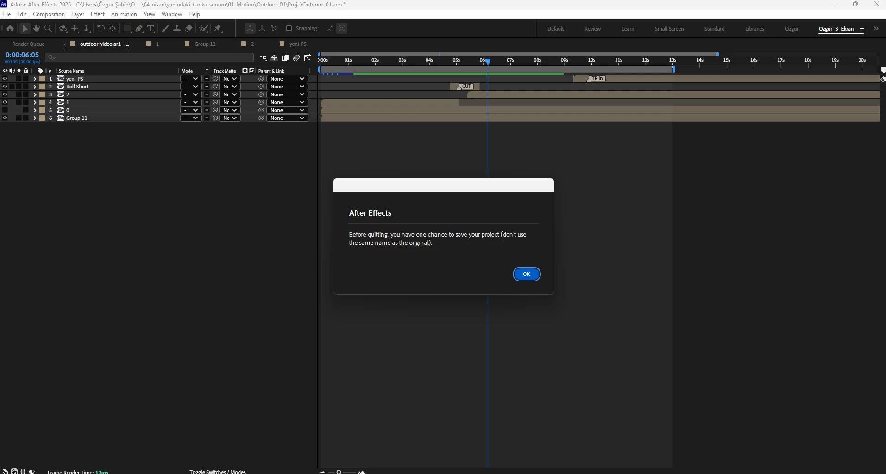Click Toggle Switches / Modes button
This screenshot has height=474, width=886.
[x=218, y=472]
